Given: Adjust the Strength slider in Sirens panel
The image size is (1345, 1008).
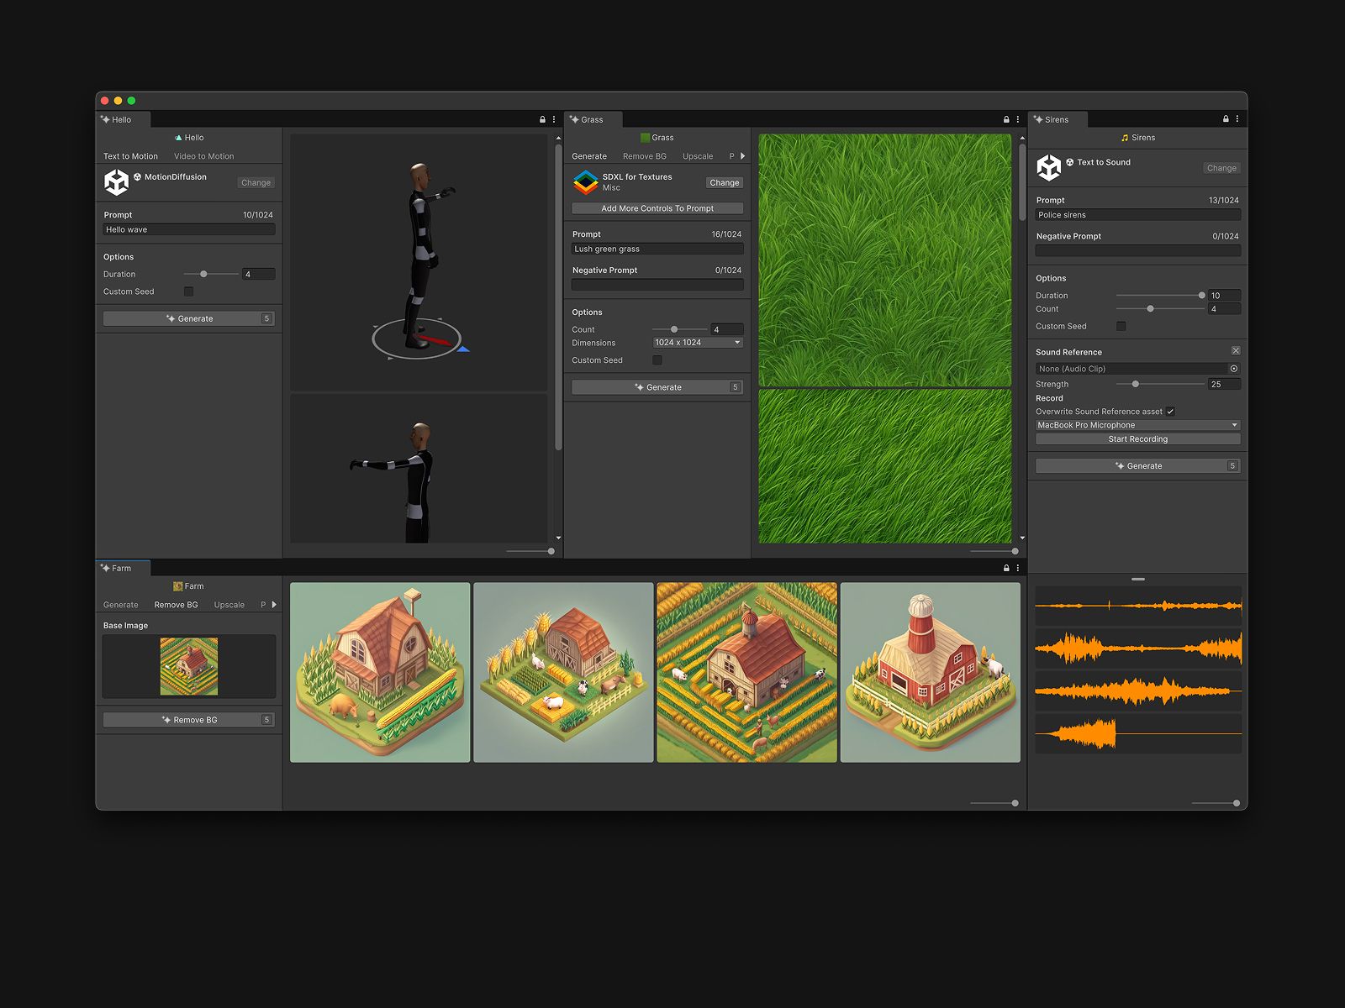Looking at the screenshot, I should [1136, 384].
